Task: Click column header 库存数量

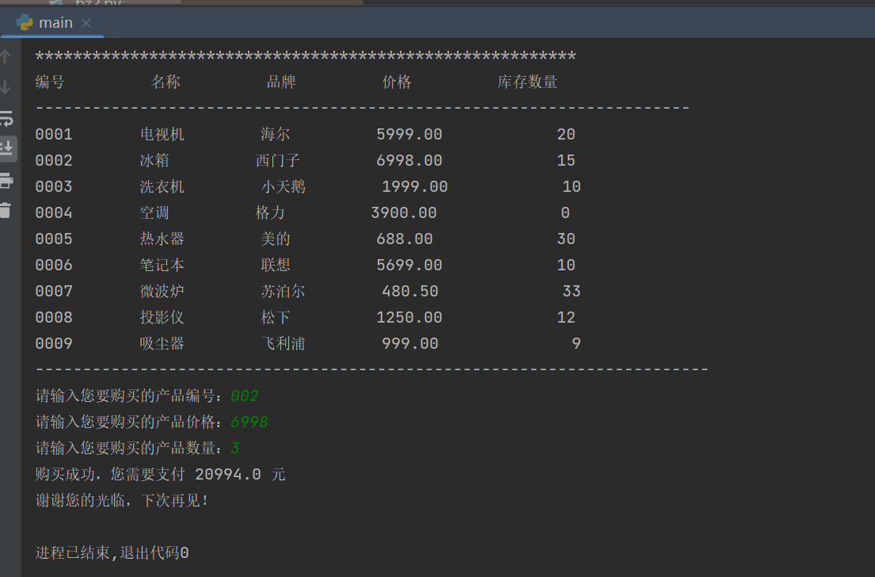Action: coord(527,82)
